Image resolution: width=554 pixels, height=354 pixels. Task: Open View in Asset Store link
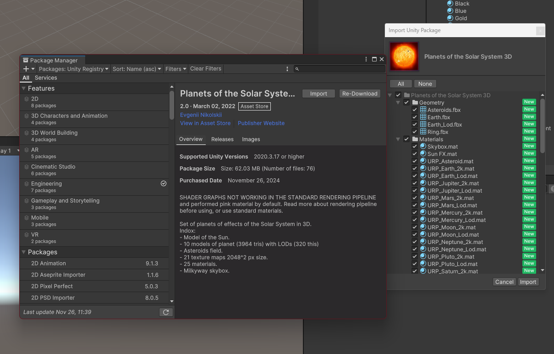click(205, 123)
